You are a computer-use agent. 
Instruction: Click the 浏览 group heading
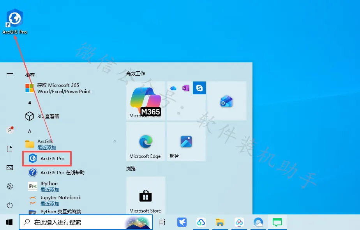pos(131,169)
